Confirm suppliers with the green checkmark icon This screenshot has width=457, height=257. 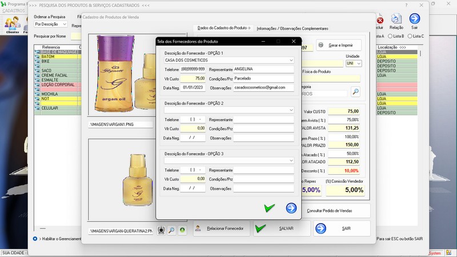270,208
